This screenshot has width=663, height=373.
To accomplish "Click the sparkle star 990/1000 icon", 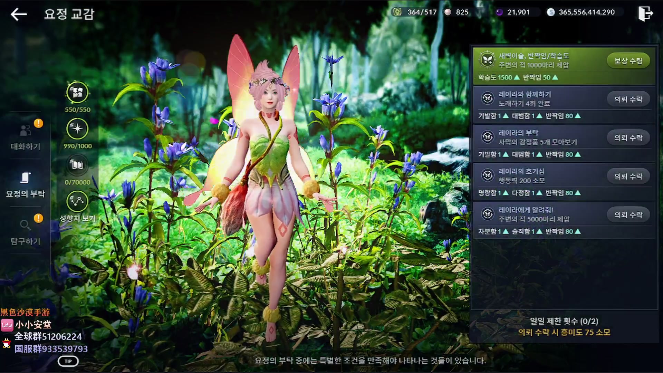I will [77, 129].
